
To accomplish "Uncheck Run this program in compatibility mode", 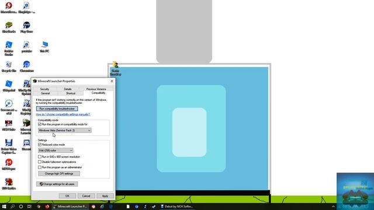I will click(x=40, y=124).
